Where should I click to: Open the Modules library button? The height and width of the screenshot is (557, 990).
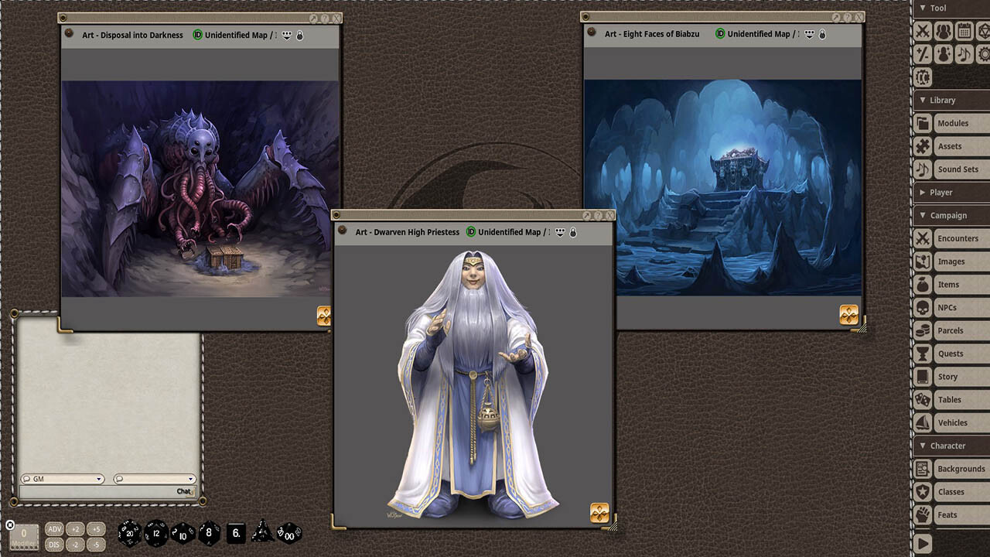click(x=954, y=122)
